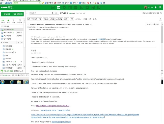The width and height of the screenshot is (164, 124).
Task: Star the email subject as important
Action: click(x=28, y=24)
